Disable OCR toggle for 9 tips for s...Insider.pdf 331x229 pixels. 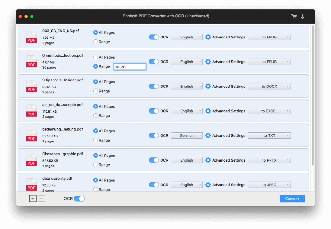tap(154, 87)
